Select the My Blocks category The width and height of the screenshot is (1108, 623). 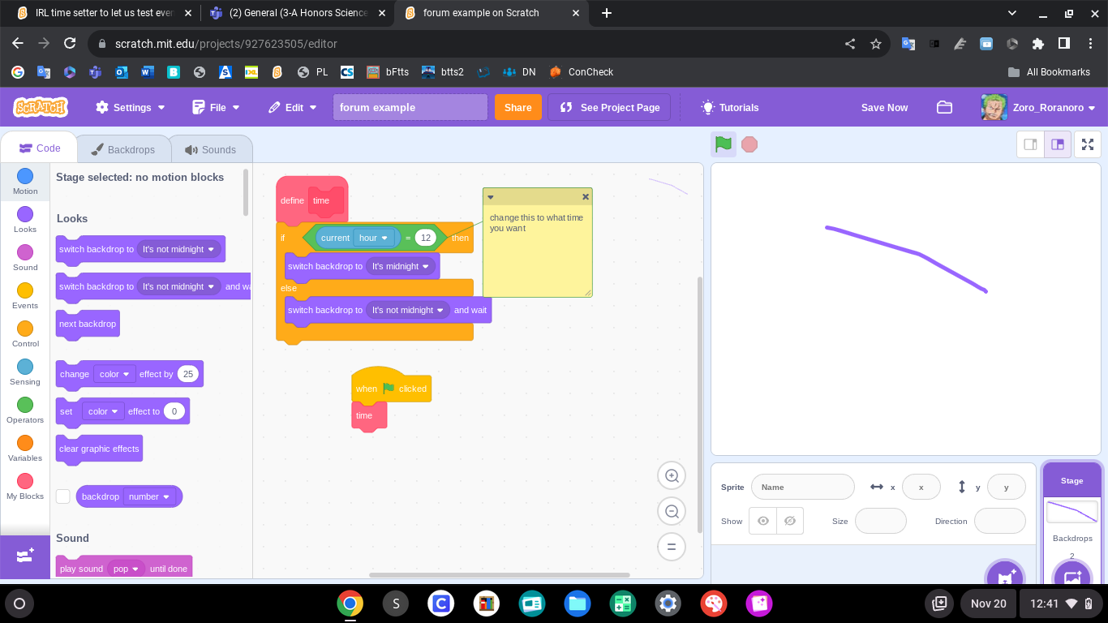coord(25,486)
